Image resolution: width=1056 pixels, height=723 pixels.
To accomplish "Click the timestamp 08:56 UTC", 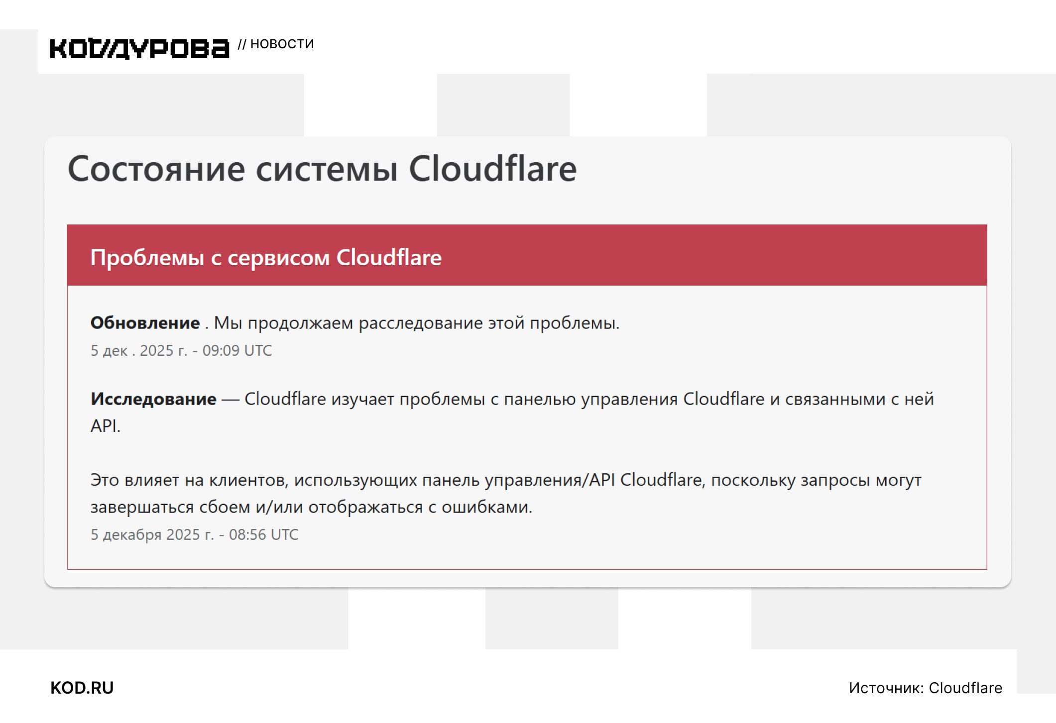I will tap(263, 535).
